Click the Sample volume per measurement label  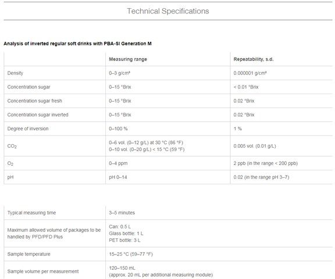point(43,271)
